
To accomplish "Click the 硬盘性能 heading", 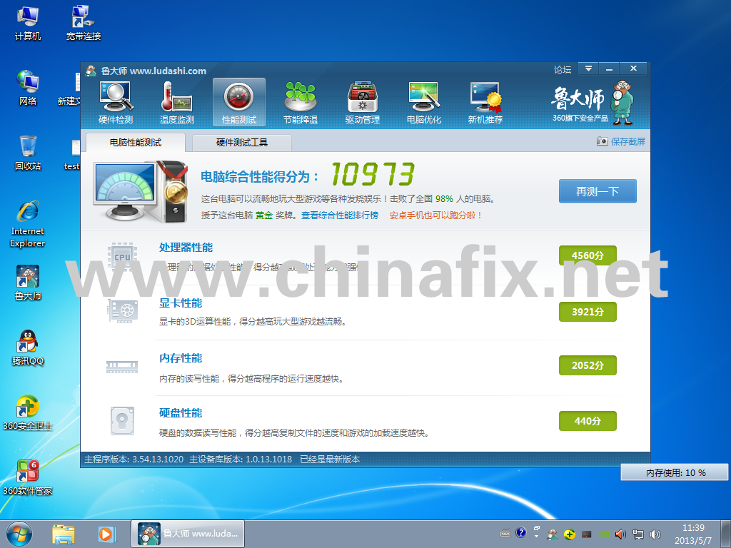I will 181,413.
